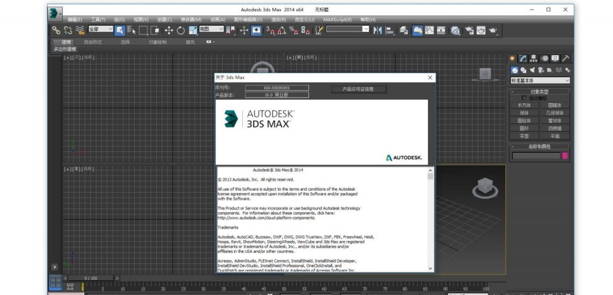Click the Mirror tool icon
The image size is (613, 295).
coord(377,30)
